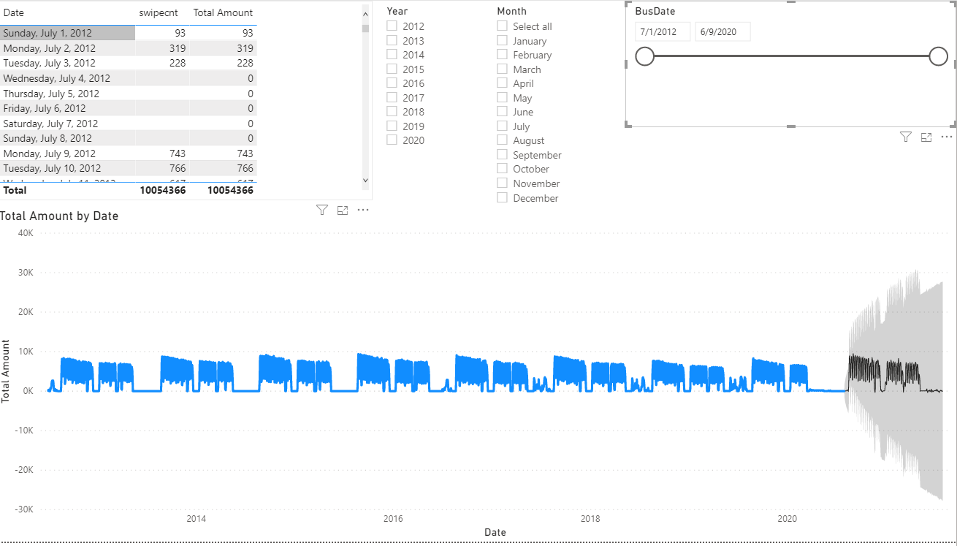The image size is (957, 546).
Task: Check the 2012 year checkbox
Action: point(392,26)
